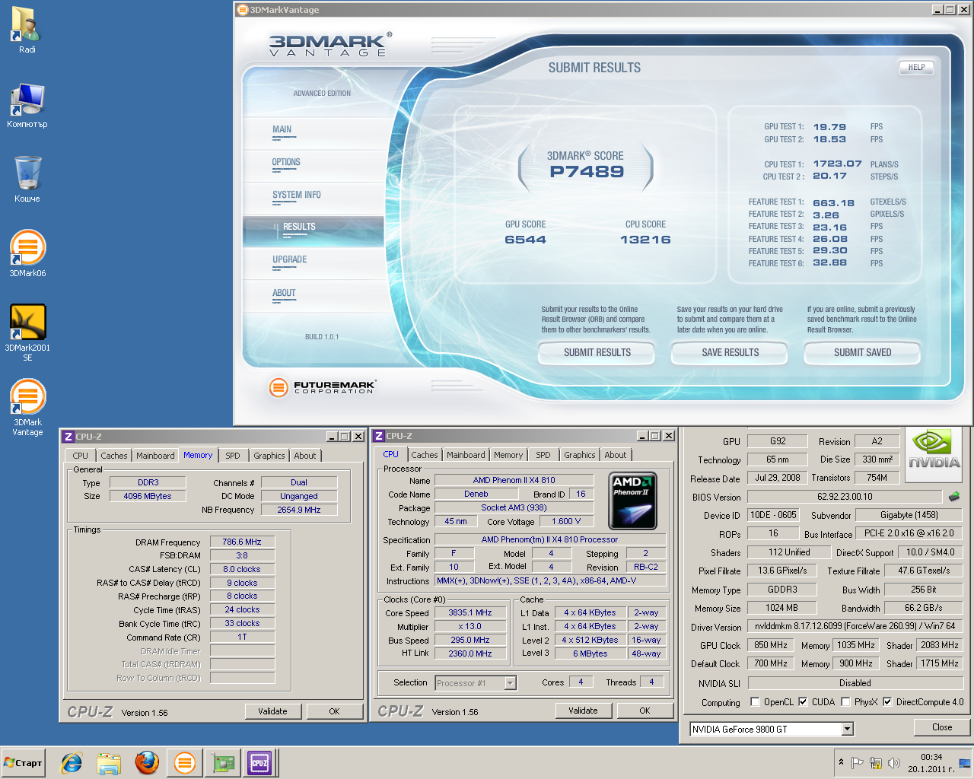Click the SUBMIT SAVED button

tap(863, 353)
